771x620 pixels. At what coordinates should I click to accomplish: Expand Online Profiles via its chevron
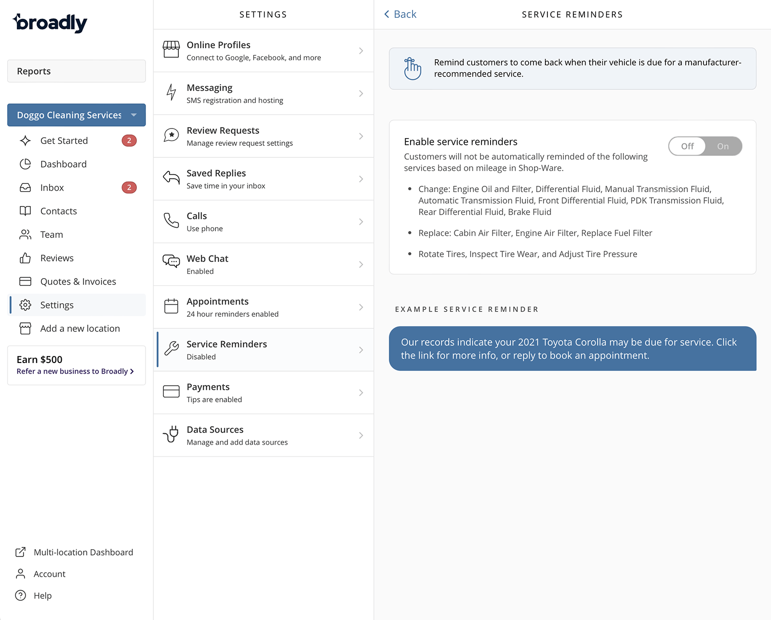pos(361,51)
